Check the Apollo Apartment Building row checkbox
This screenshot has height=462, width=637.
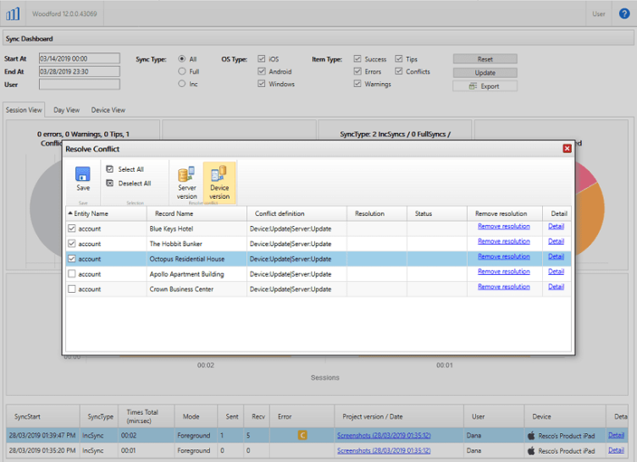tap(72, 274)
